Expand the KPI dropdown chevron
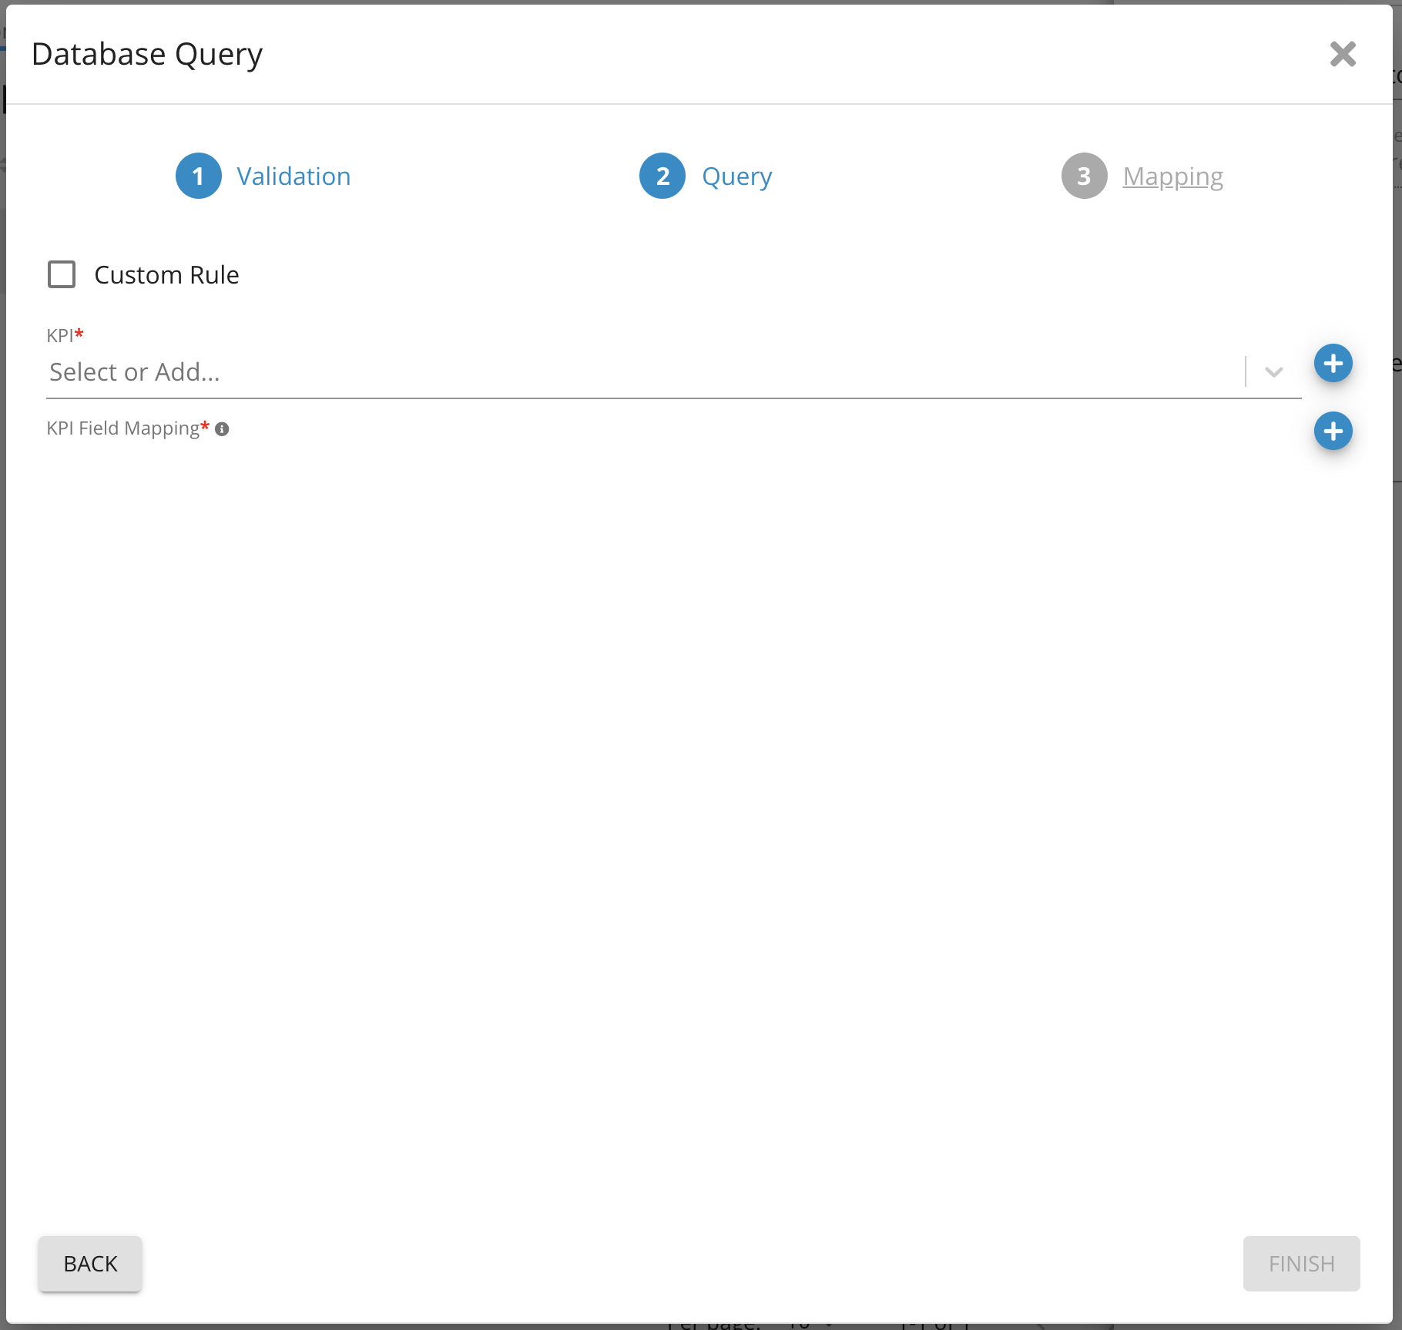Image resolution: width=1402 pixels, height=1330 pixels. [1274, 372]
